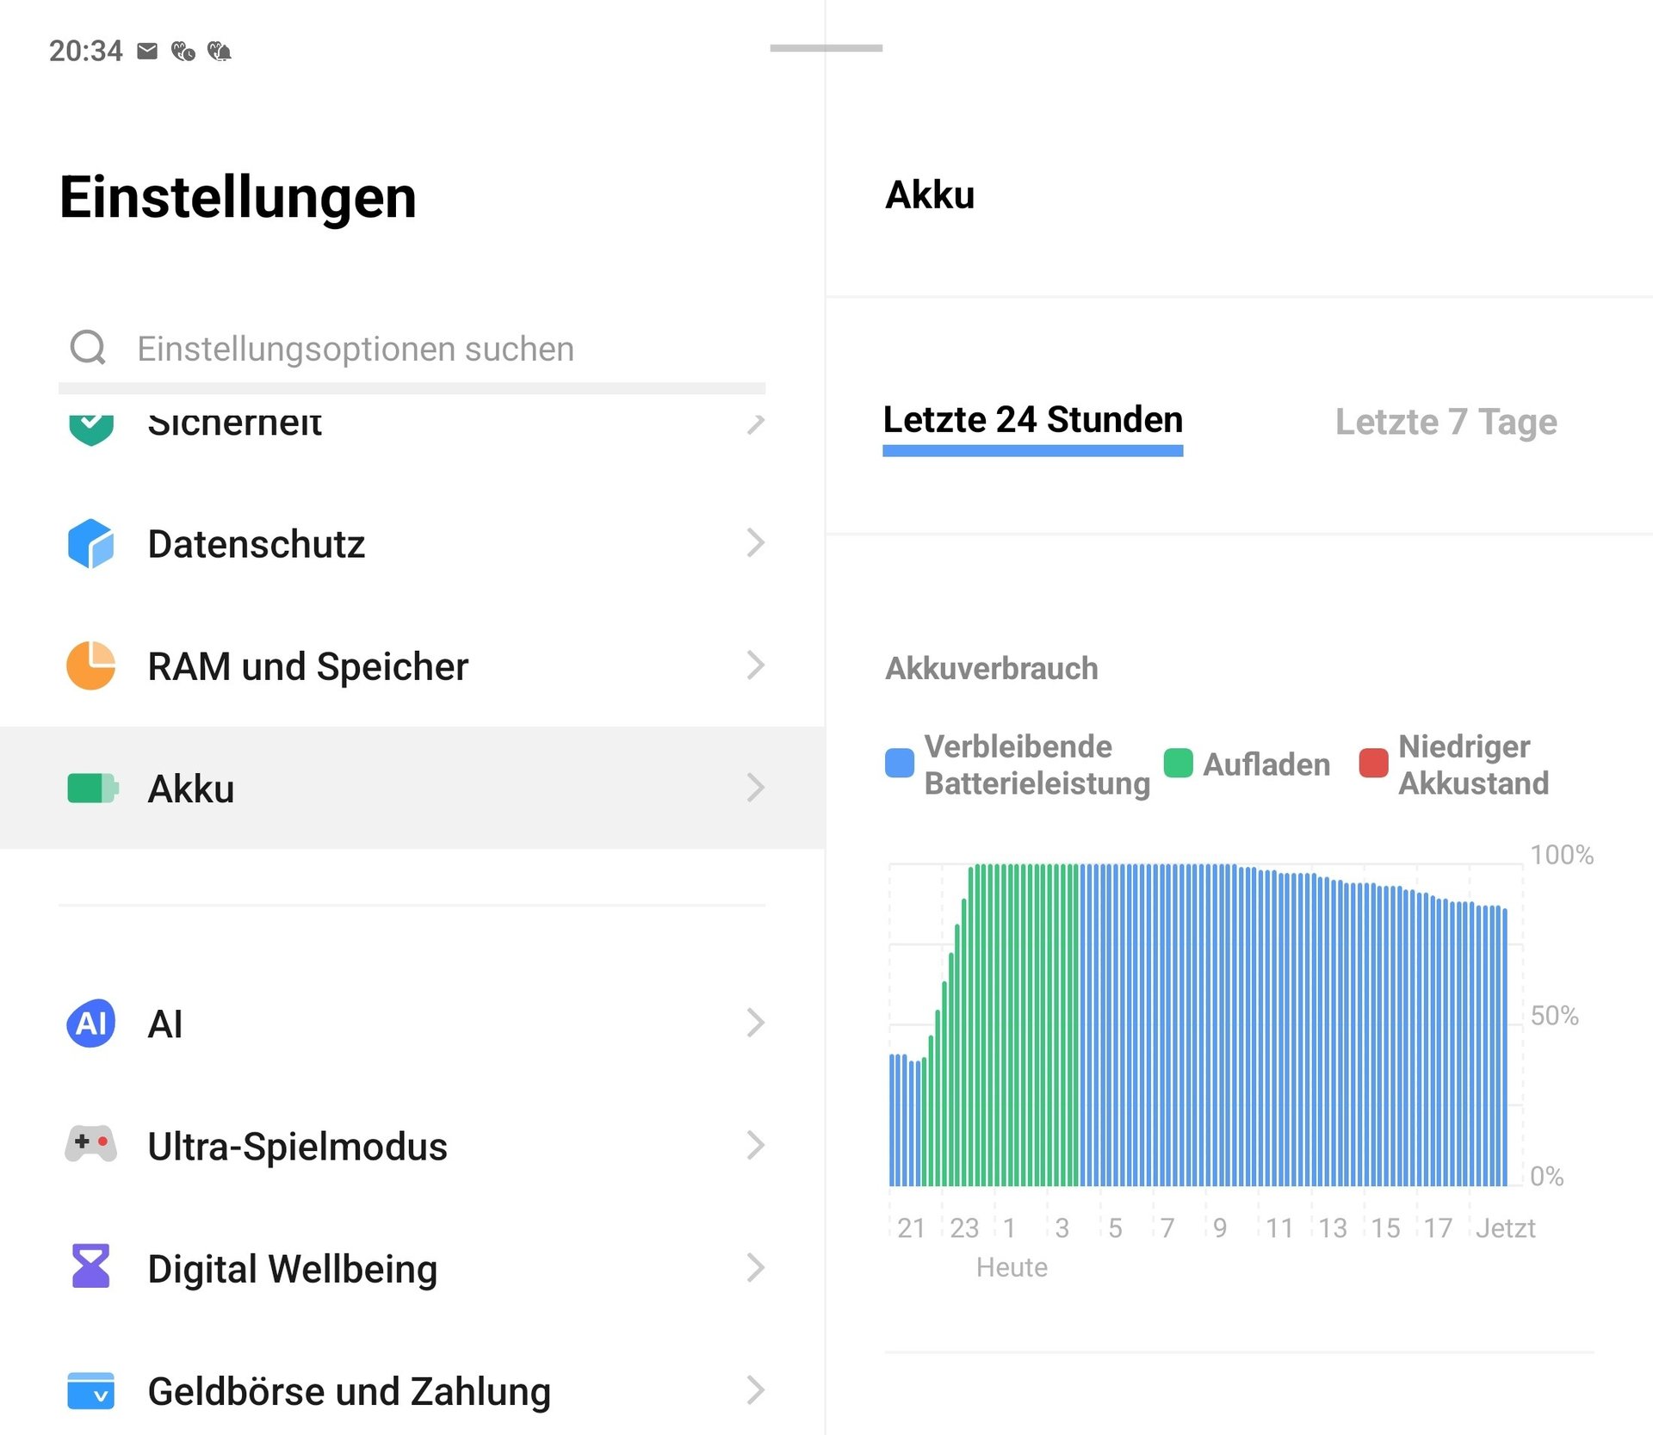Click the search magnifier icon
1653x1435 pixels.
click(x=88, y=348)
